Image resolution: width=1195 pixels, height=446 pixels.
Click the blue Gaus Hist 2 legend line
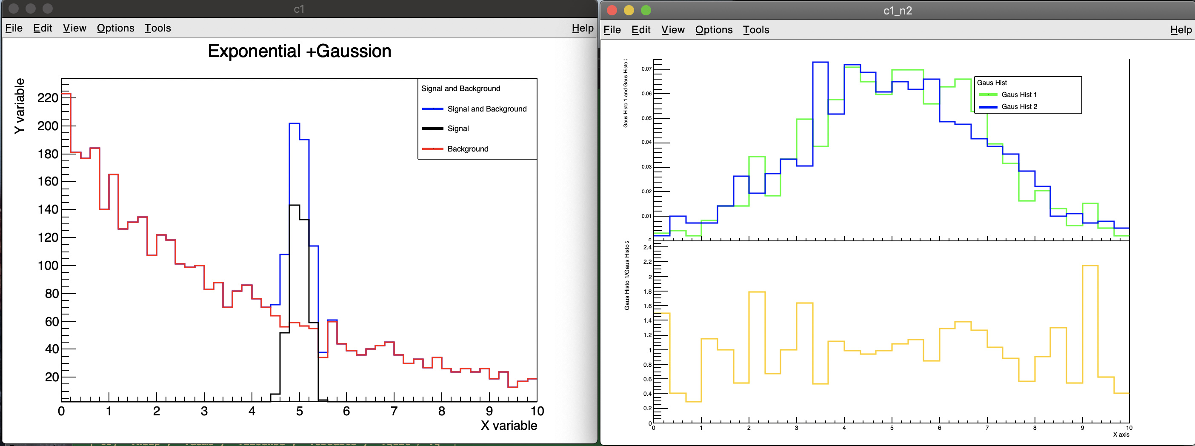pyautogui.click(x=988, y=107)
